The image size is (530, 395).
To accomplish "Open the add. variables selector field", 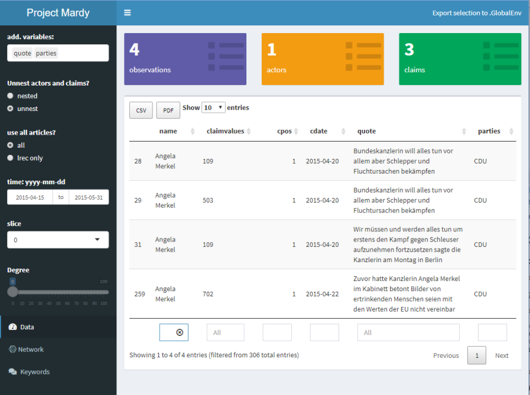I will tap(58, 53).
